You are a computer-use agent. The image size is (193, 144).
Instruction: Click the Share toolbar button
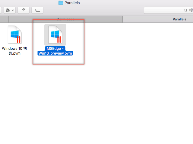24,10
